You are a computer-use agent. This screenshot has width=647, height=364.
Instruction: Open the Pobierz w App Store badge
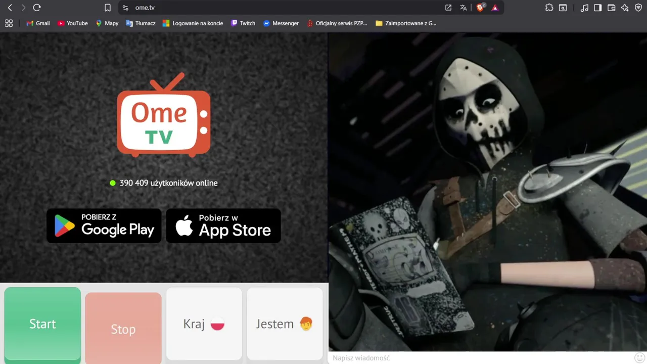(x=223, y=225)
